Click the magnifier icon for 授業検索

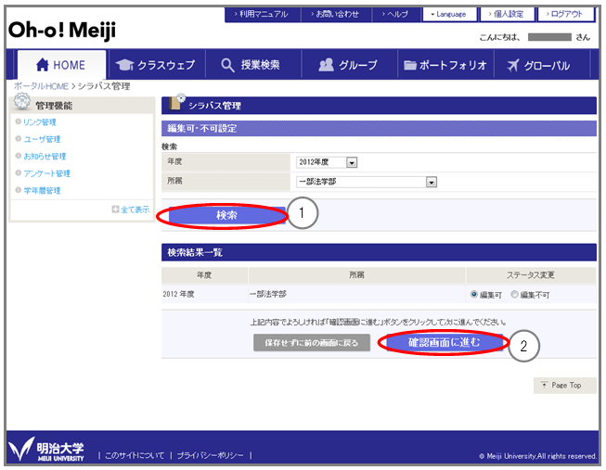click(227, 65)
